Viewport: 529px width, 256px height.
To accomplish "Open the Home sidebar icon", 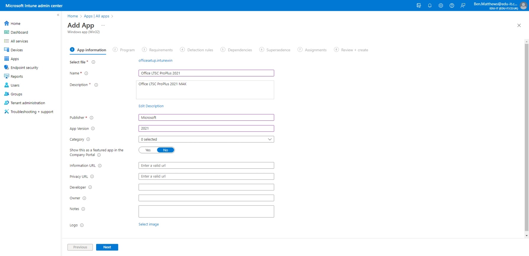I will pyautogui.click(x=7, y=23).
